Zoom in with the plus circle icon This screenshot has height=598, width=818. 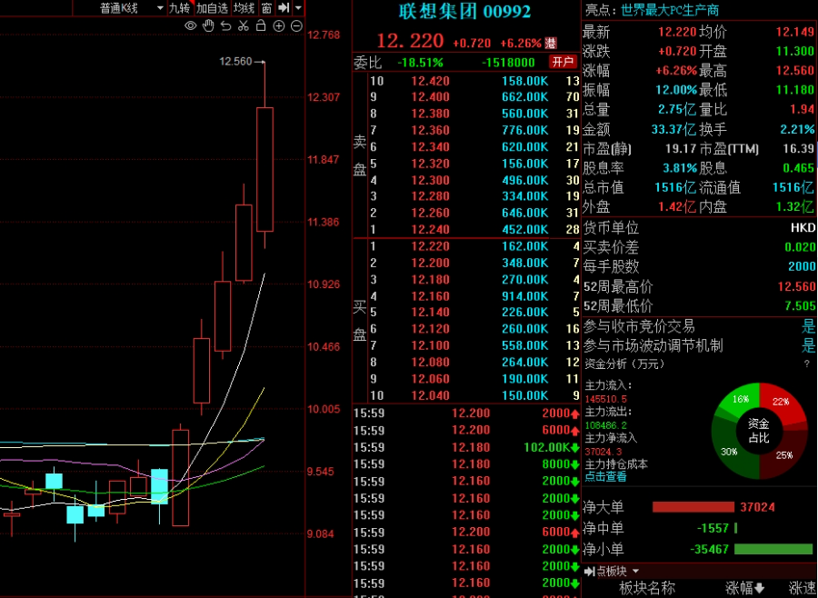(278, 26)
